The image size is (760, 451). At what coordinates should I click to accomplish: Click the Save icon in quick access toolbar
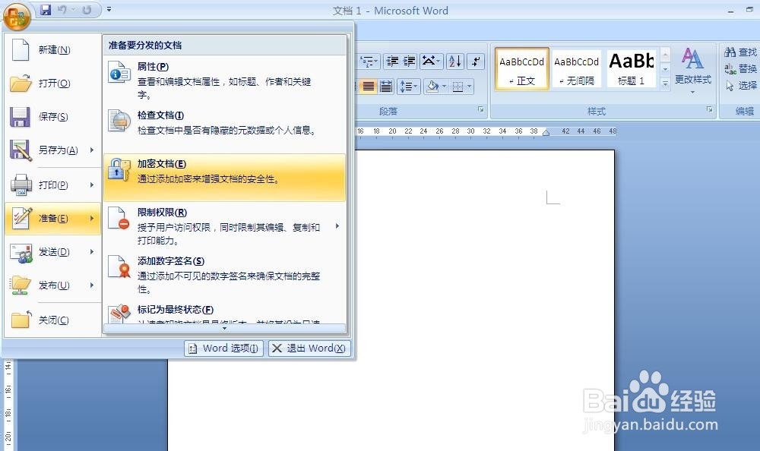click(46, 10)
